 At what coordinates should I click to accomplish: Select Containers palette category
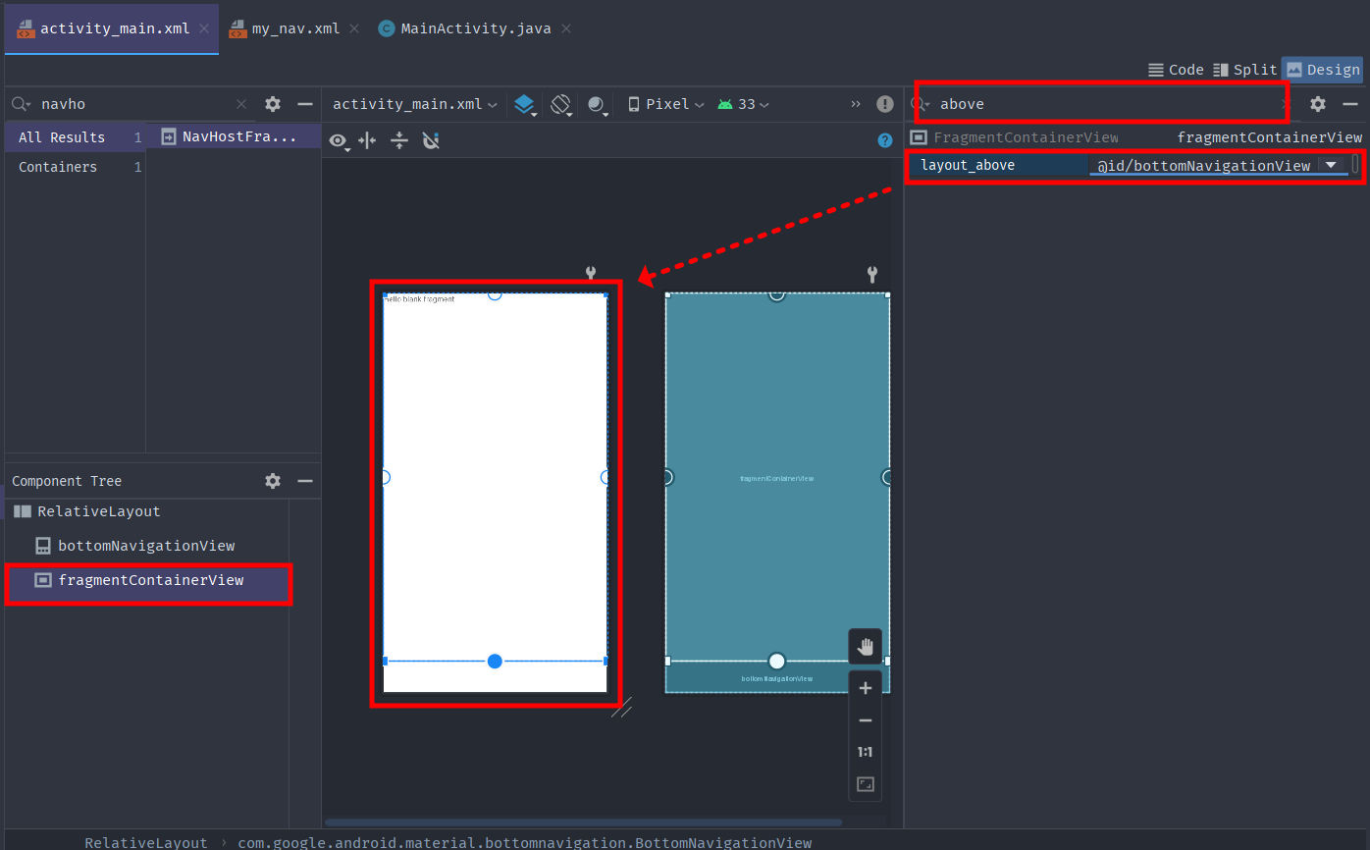76,167
